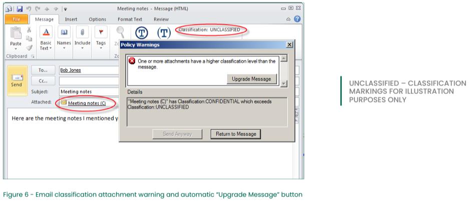This screenshot has width=470, height=203.
Task: Click the Upgrade Message button
Action: tap(251, 79)
